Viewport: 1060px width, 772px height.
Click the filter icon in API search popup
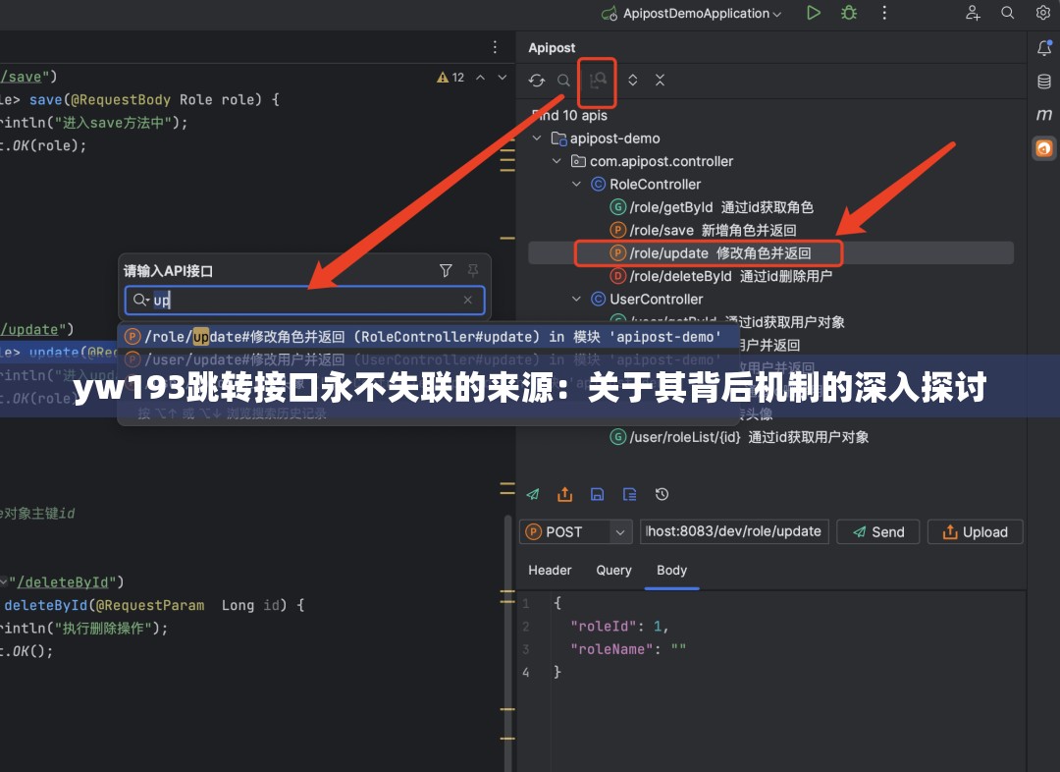446,270
